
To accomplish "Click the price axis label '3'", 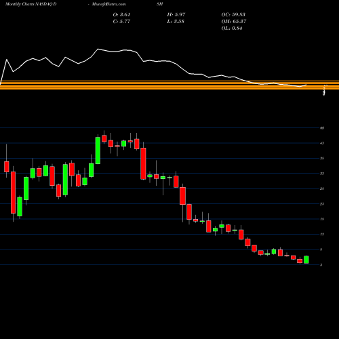I will pyautogui.click(x=321, y=265).
